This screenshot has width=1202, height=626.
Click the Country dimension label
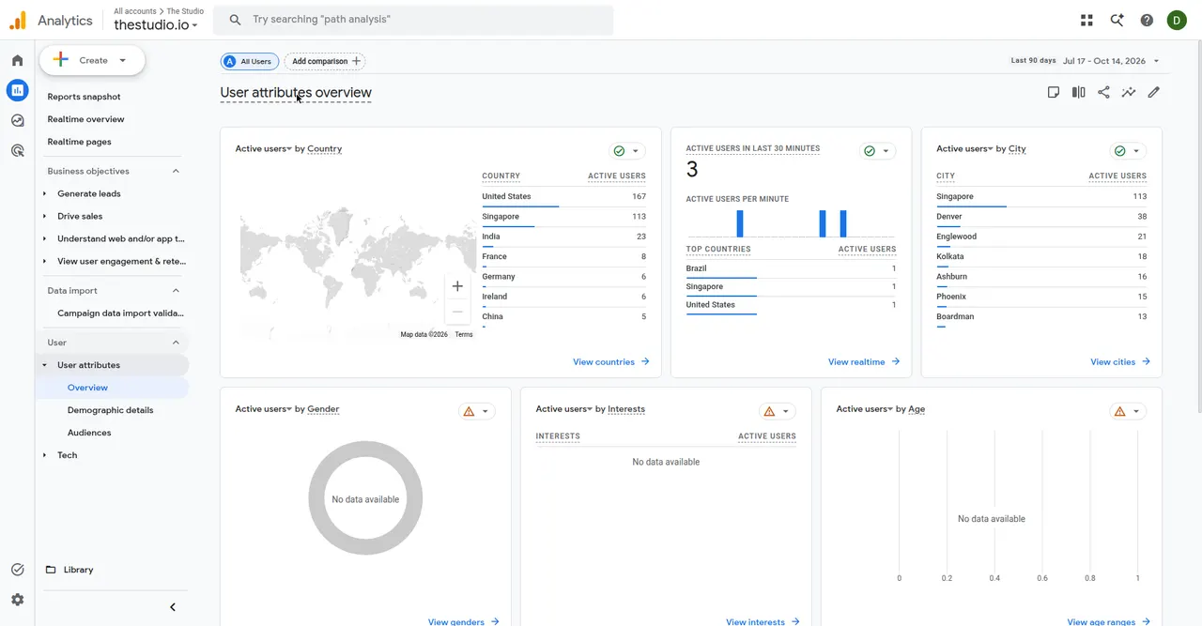coord(324,148)
